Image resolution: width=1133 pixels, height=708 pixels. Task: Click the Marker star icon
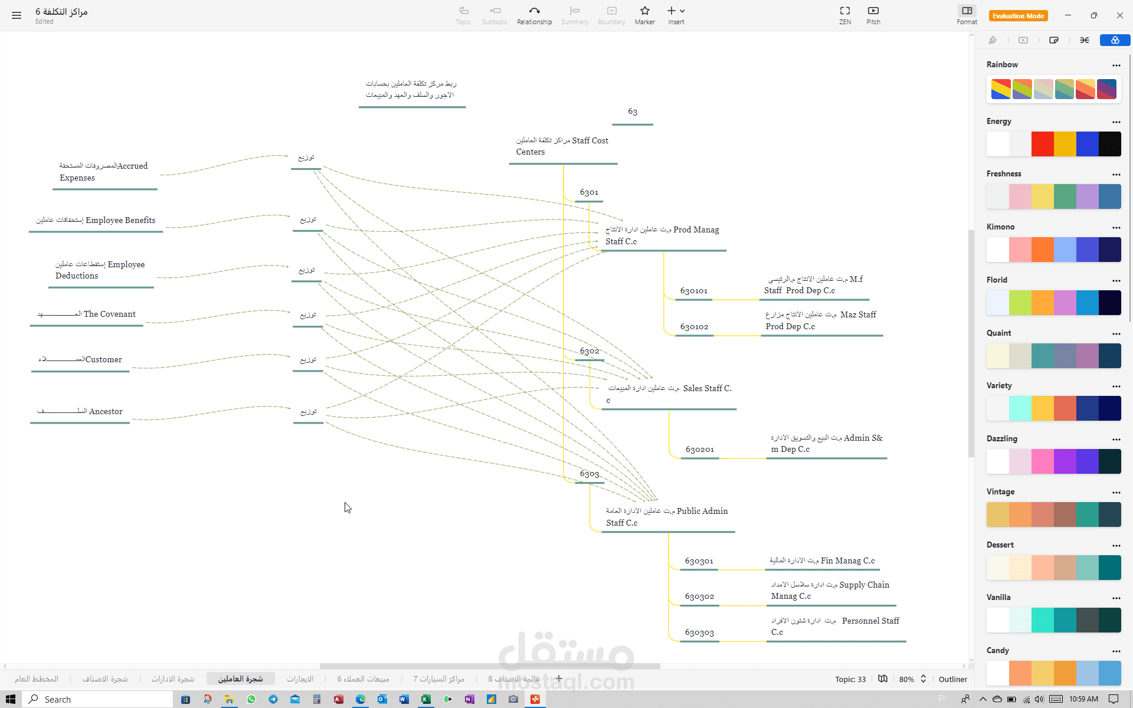pos(644,11)
